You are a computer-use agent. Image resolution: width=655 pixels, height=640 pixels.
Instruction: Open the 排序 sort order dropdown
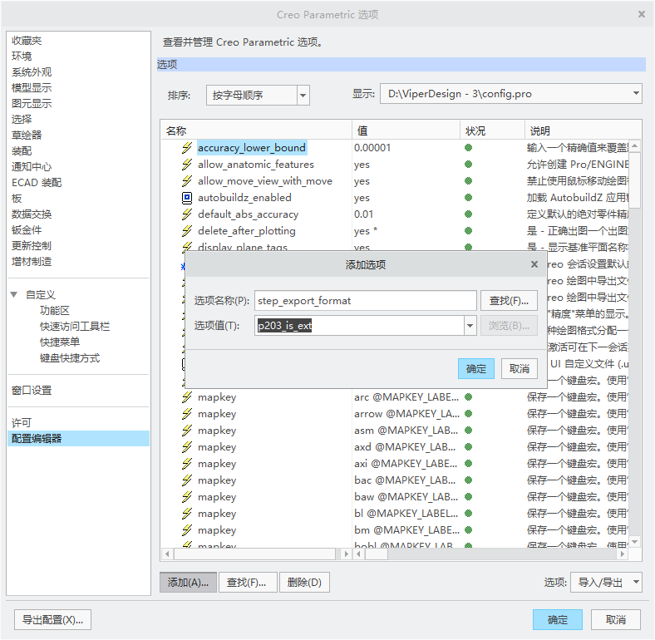tap(303, 96)
